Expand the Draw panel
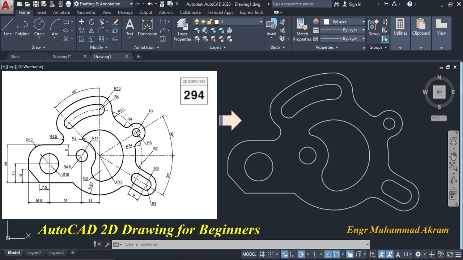The height and width of the screenshot is (260, 463). tap(38, 47)
